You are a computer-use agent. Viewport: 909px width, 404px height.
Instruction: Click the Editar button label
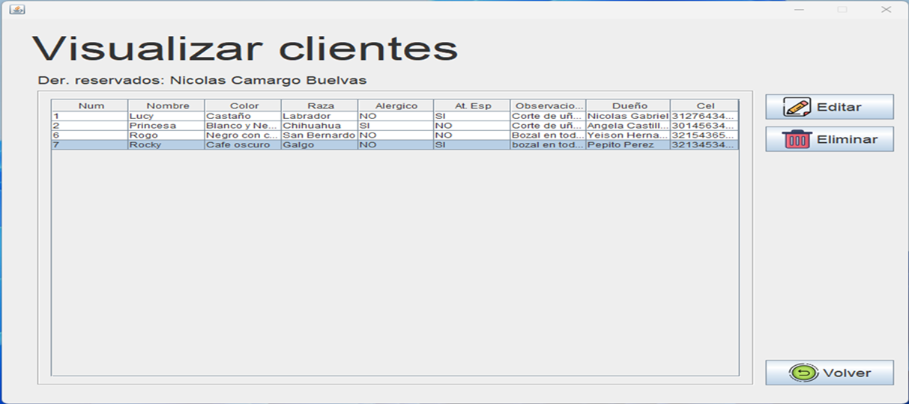click(839, 107)
